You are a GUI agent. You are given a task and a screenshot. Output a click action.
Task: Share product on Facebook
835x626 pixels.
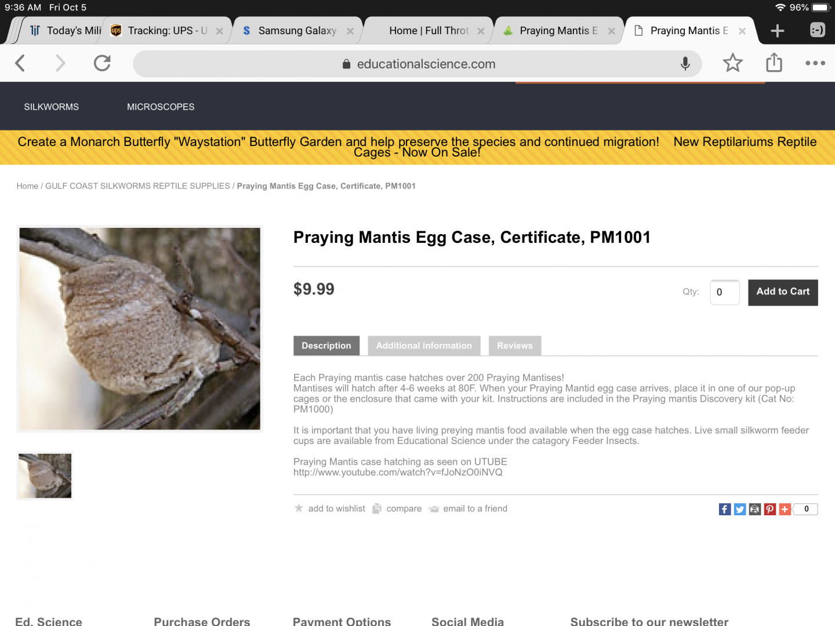[x=725, y=509]
